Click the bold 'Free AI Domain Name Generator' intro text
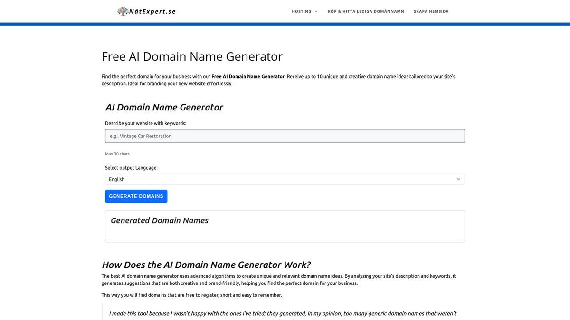The width and height of the screenshot is (570, 320). click(248, 76)
